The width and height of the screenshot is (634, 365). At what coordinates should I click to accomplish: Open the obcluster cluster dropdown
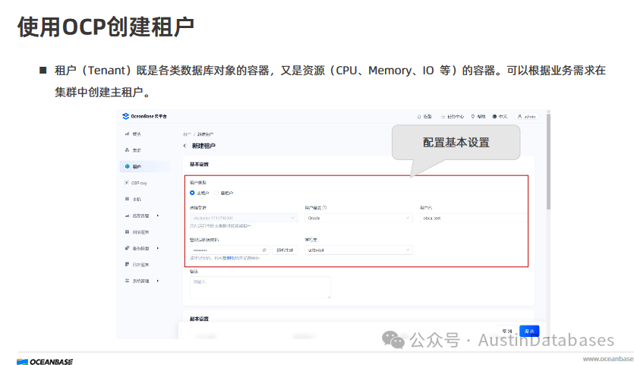click(244, 218)
